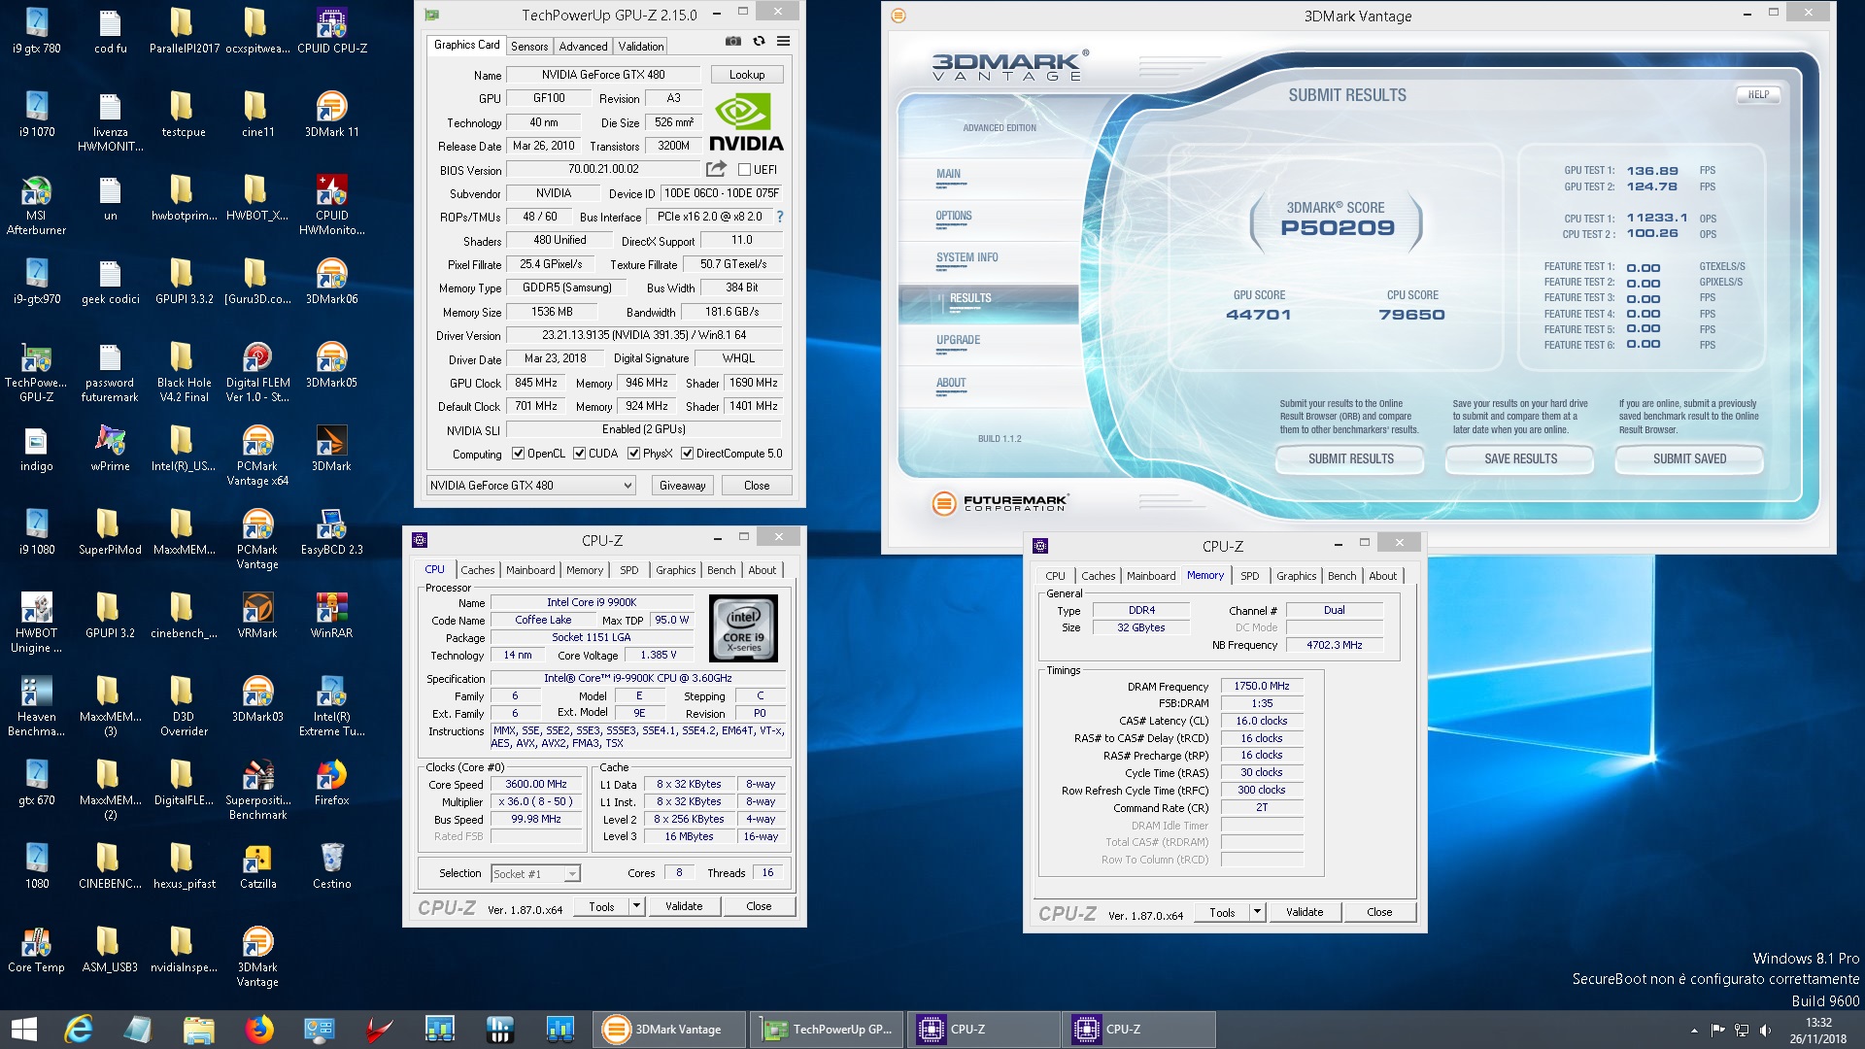This screenshot has height=1049, width=1865.
Task: Click the NB Frequency value 4702.3 MHz
Action: [x=1334, y=645]
